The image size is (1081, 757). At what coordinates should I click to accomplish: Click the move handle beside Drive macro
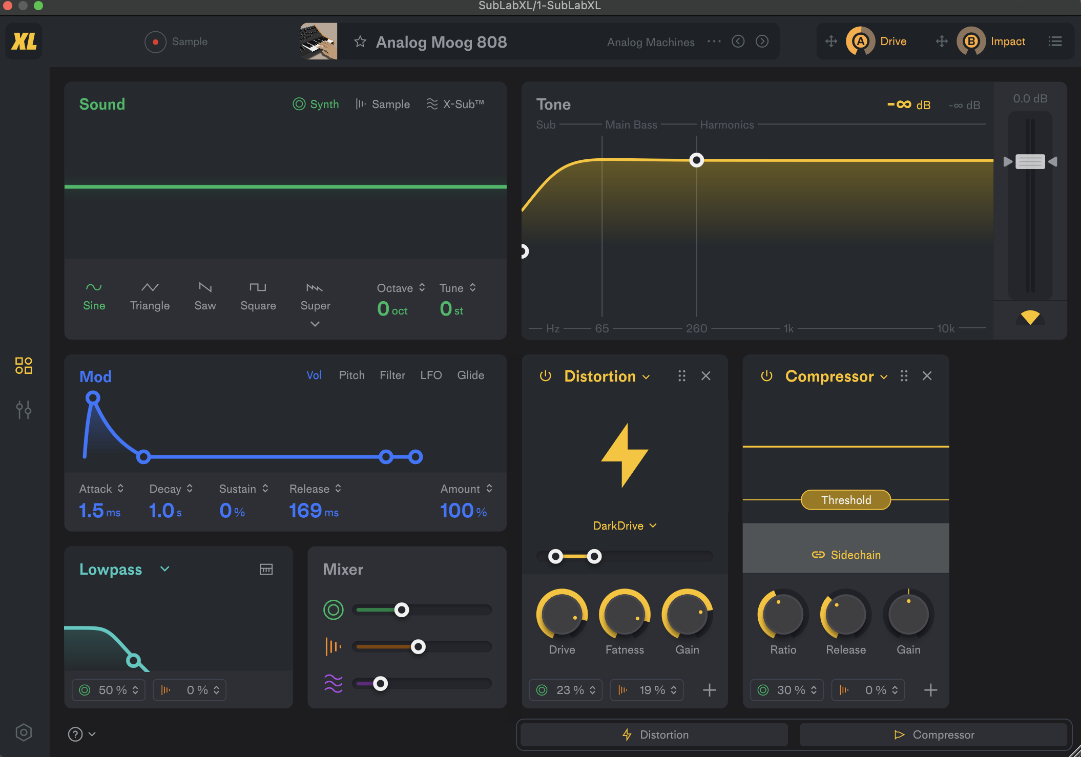[831, 41]
